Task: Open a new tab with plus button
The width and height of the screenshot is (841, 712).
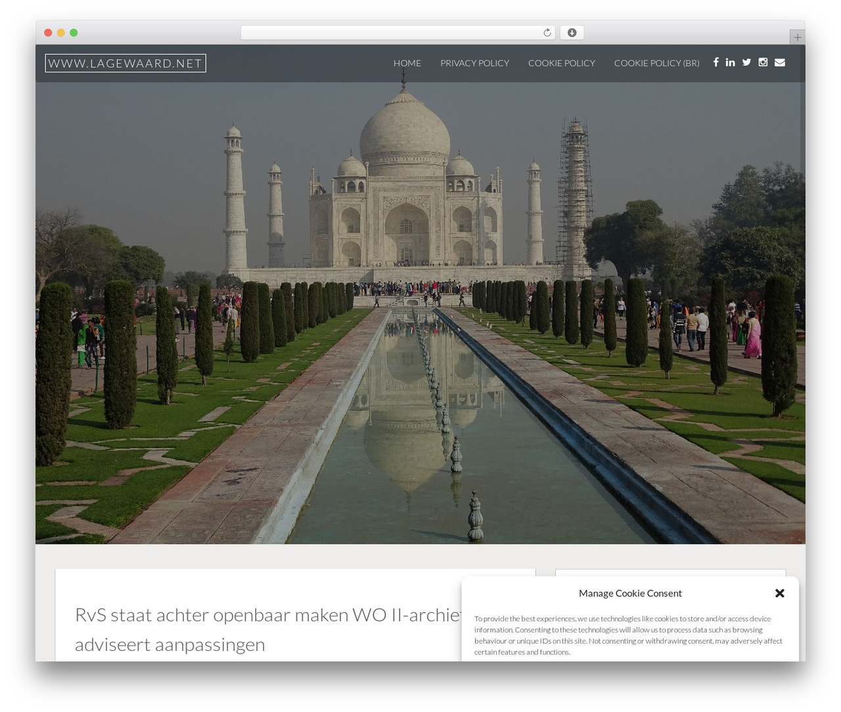Action: pos(797,37)
